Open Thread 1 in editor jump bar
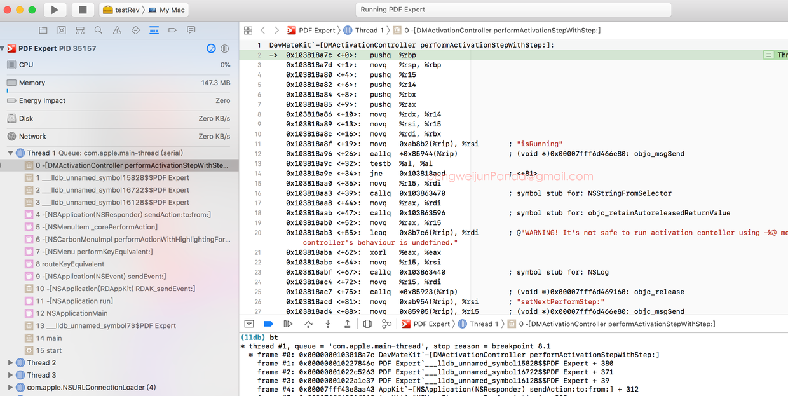The height and width of the screenshot is (396, 788). coord(364,30)
